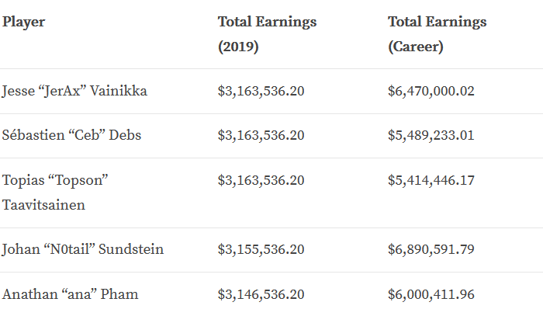
Task: Click the Anathan "ana" Pham player cell
Action: tap(71, 294)
